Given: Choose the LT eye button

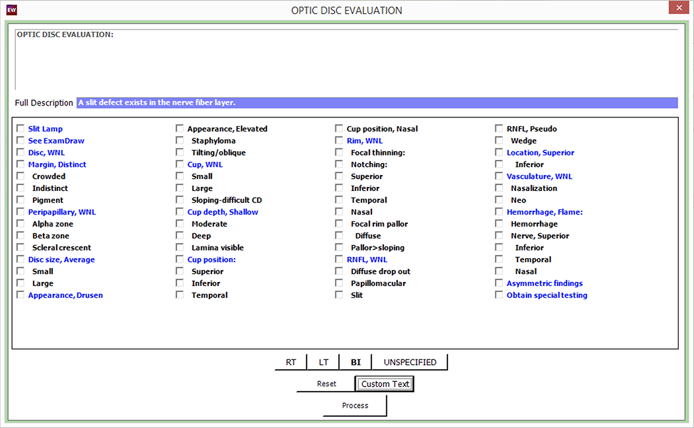Looking at the screenshot, I should point(323,362).
